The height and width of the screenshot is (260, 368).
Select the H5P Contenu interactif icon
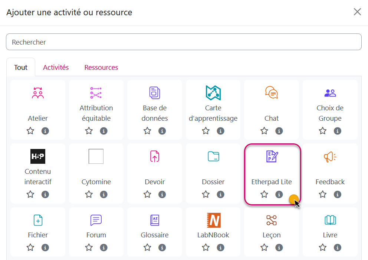[38, 156]
